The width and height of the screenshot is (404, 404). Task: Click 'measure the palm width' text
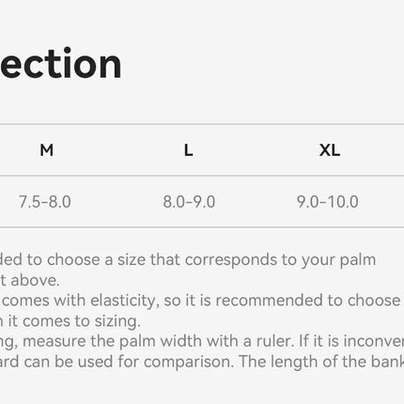tap(112, 341)
